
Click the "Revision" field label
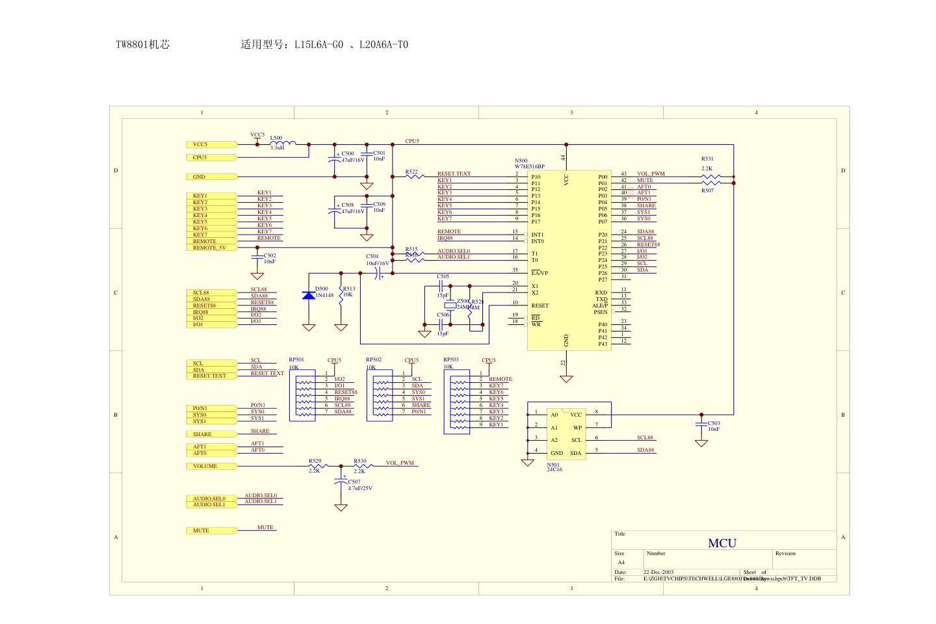[x=785, y=554]
